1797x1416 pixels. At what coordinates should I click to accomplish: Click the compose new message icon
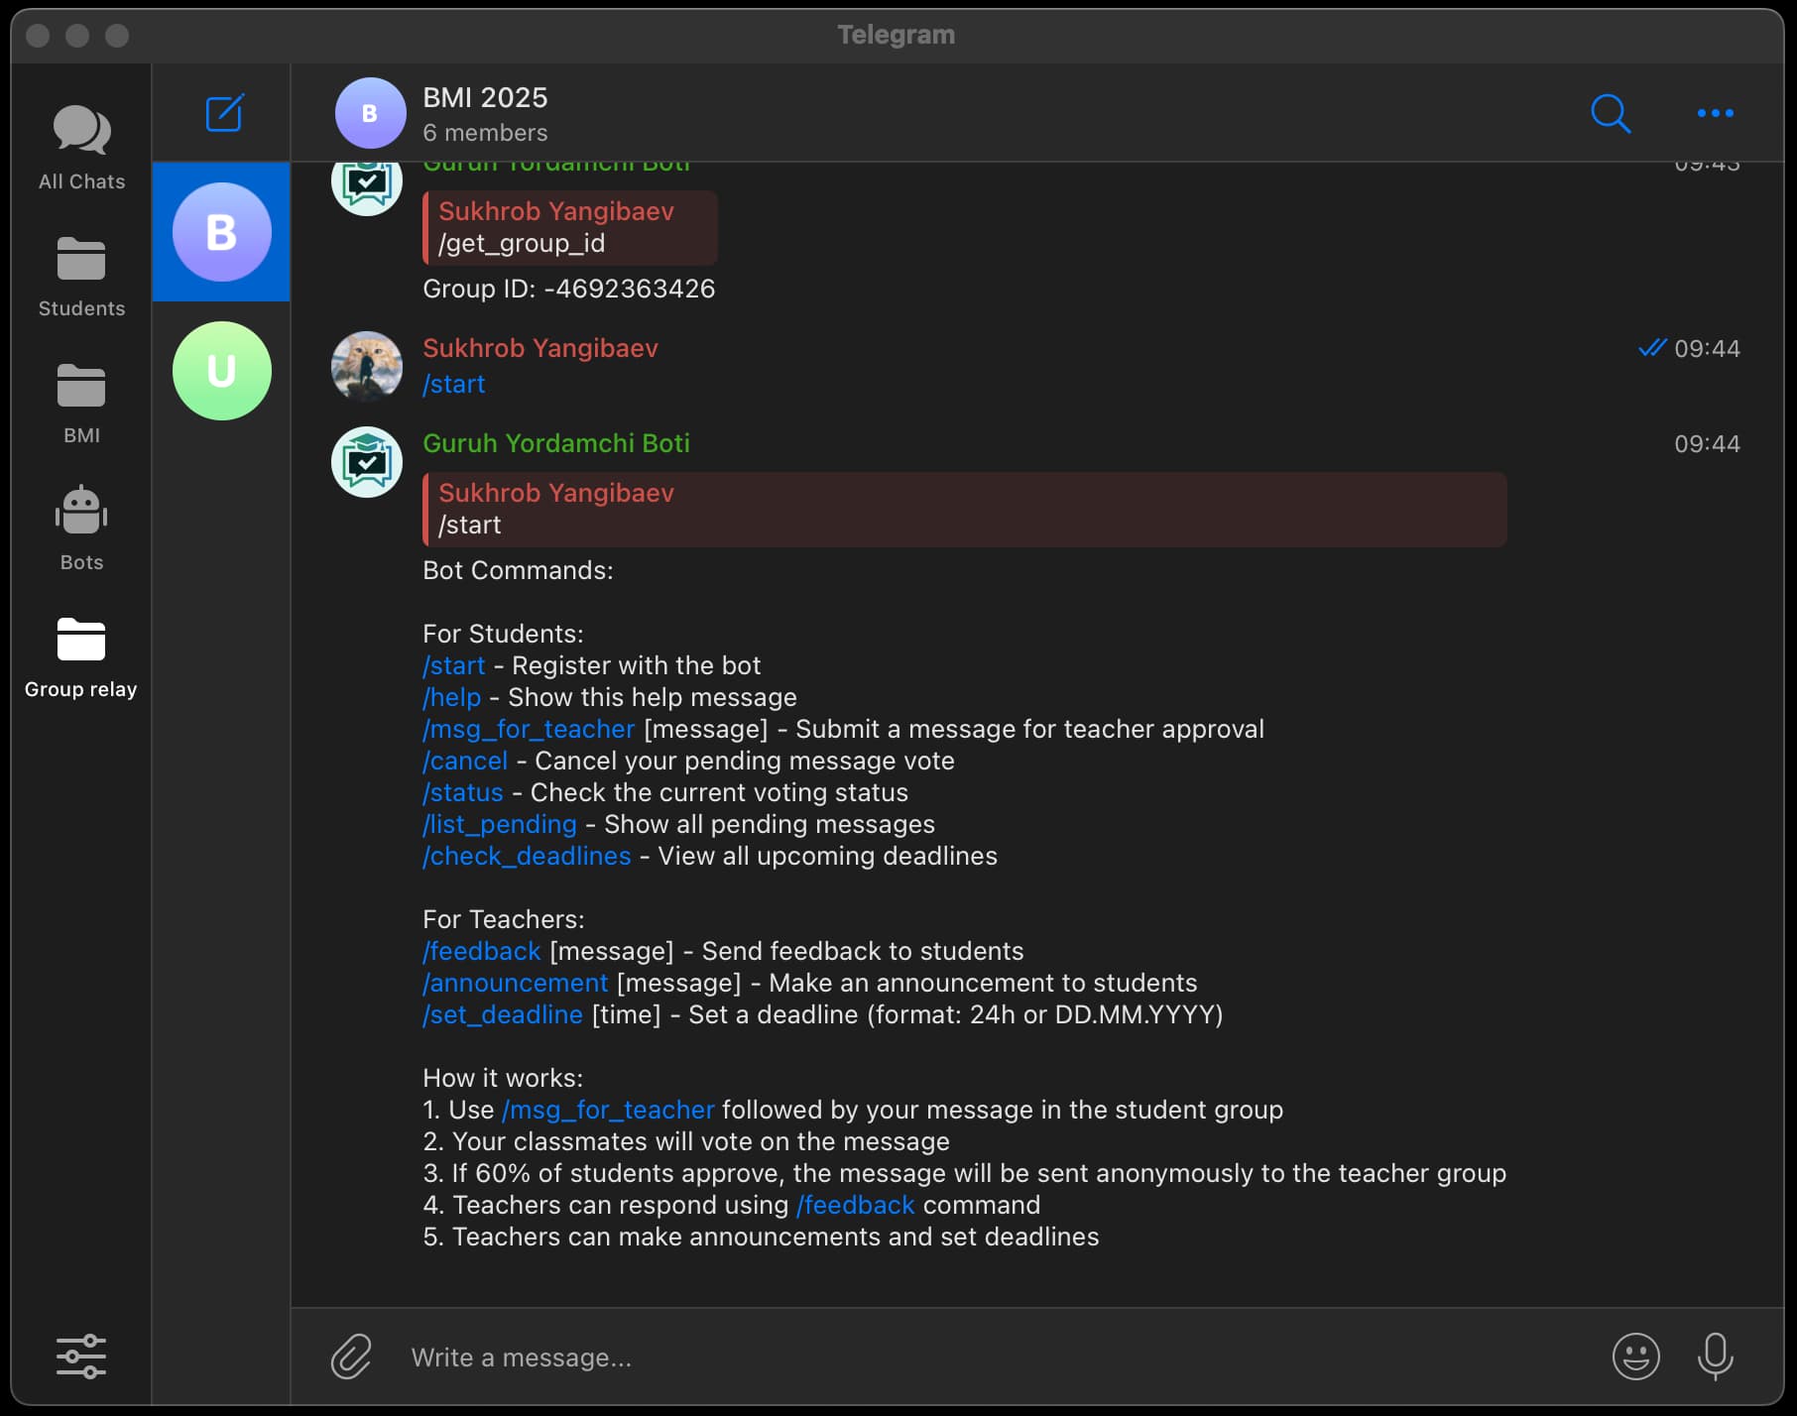pos(225,113)
